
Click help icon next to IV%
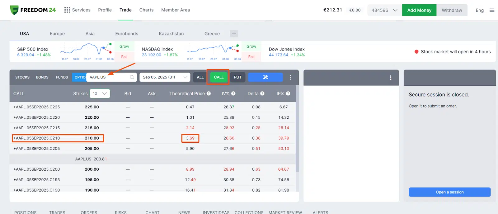[233, 93]
